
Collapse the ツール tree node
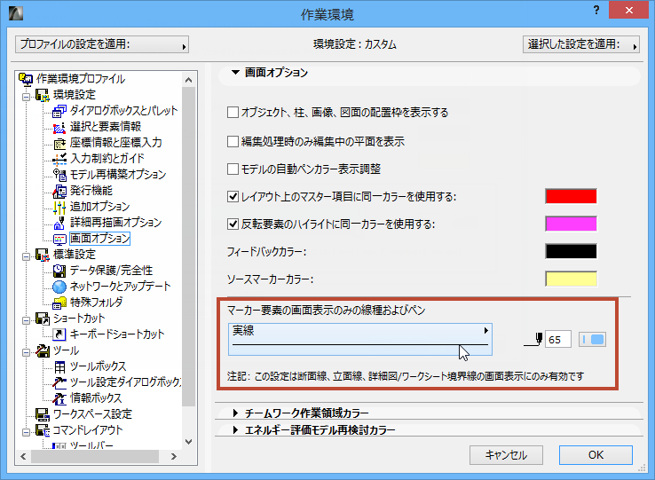[27, 352]
